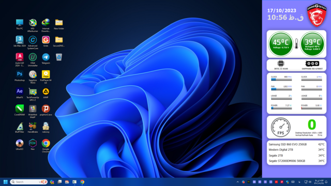Screen dimensions: 331x186
Task: Launch the BluffTitler desktop shortcut
Action: click(x=20, y=128)
